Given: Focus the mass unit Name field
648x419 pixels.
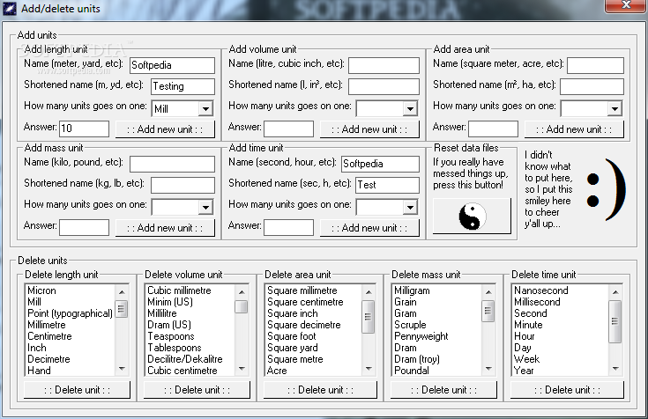Looking at the screenshot, I should tap(172, 164).
